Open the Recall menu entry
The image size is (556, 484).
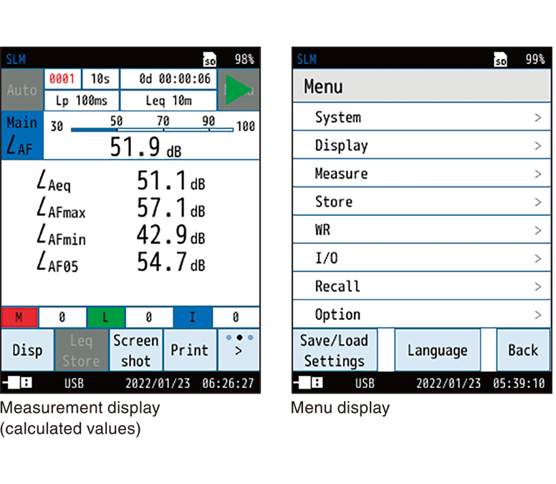pyautogui.click(x=421, y=286)
